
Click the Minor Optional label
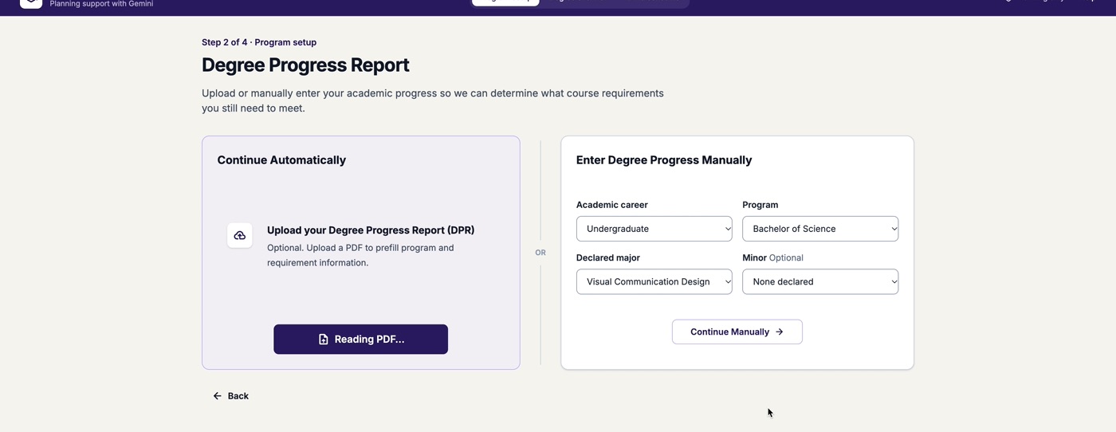(x=772, y=257)
